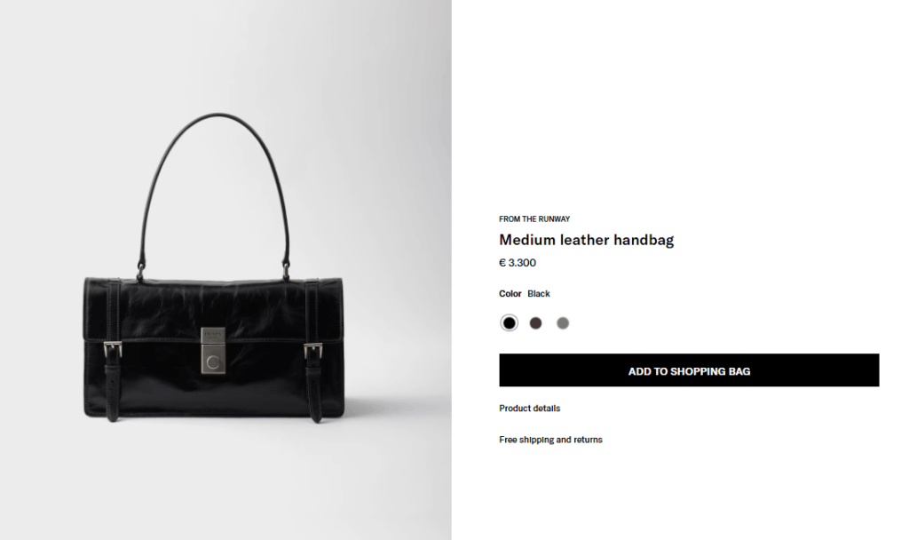909x540 pixels.
Task: Click the silver metal clasp on the bag
Action: point(213,350)
